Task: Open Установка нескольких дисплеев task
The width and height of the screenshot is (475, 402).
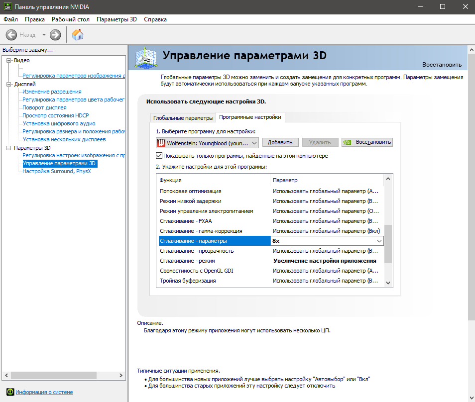Action: 64,139
